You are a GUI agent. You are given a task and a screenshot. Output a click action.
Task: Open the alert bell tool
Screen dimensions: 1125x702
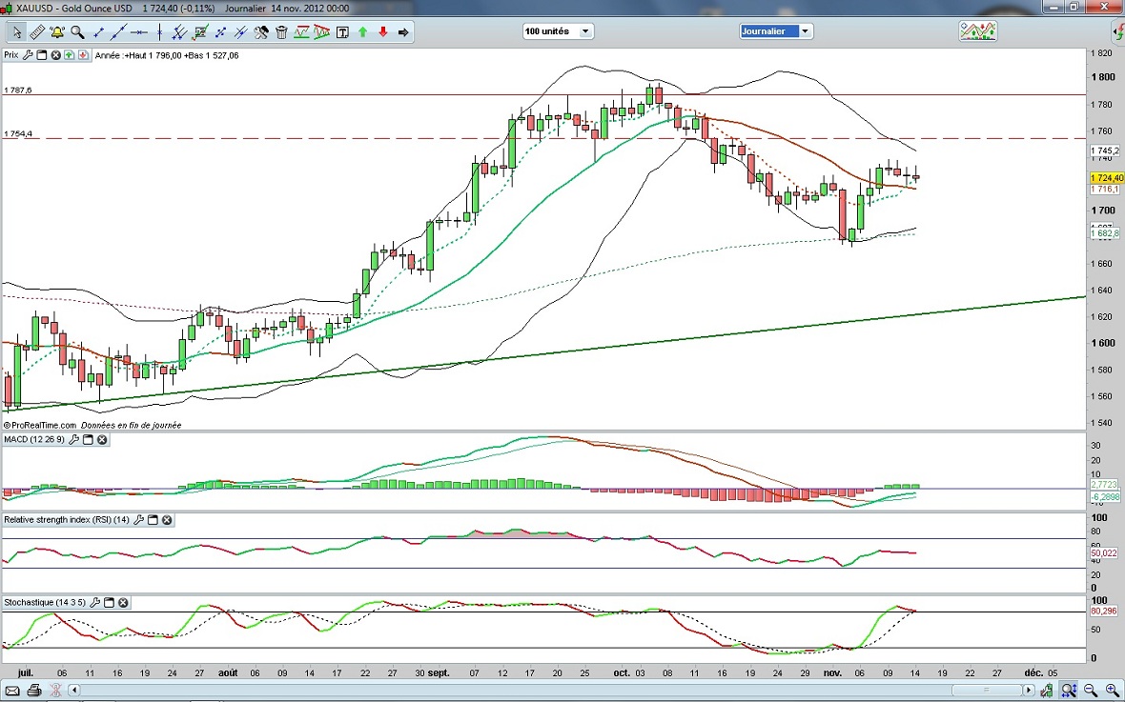[57, 32]
